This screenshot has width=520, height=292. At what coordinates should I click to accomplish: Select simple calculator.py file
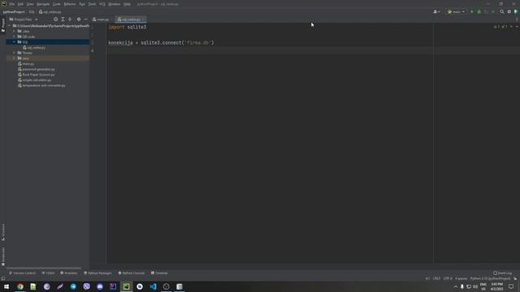tap(34, 80)
